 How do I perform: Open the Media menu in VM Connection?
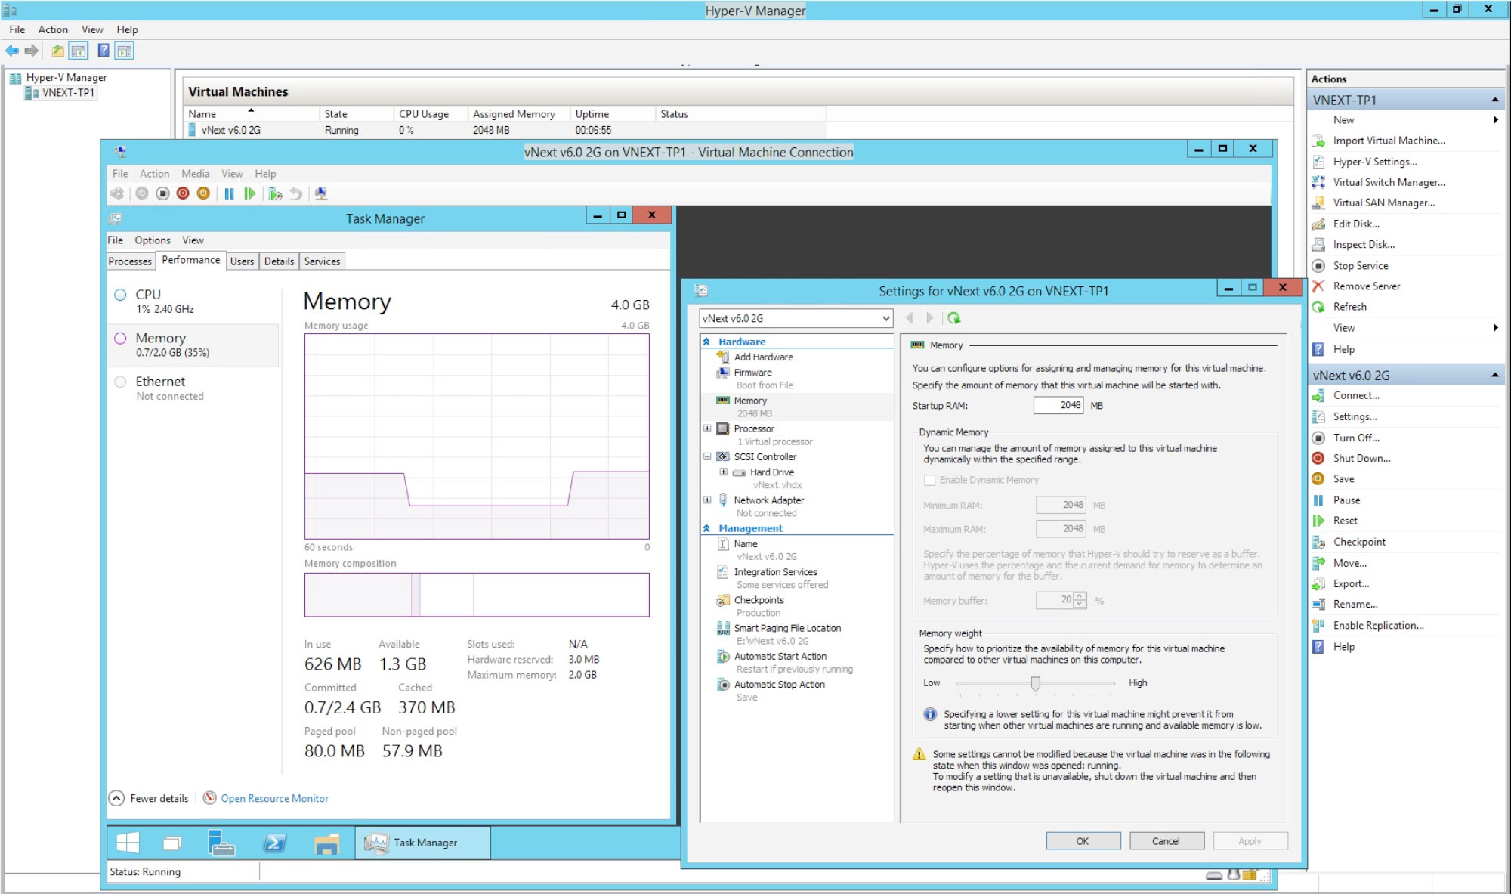click(x=195, y=174)
